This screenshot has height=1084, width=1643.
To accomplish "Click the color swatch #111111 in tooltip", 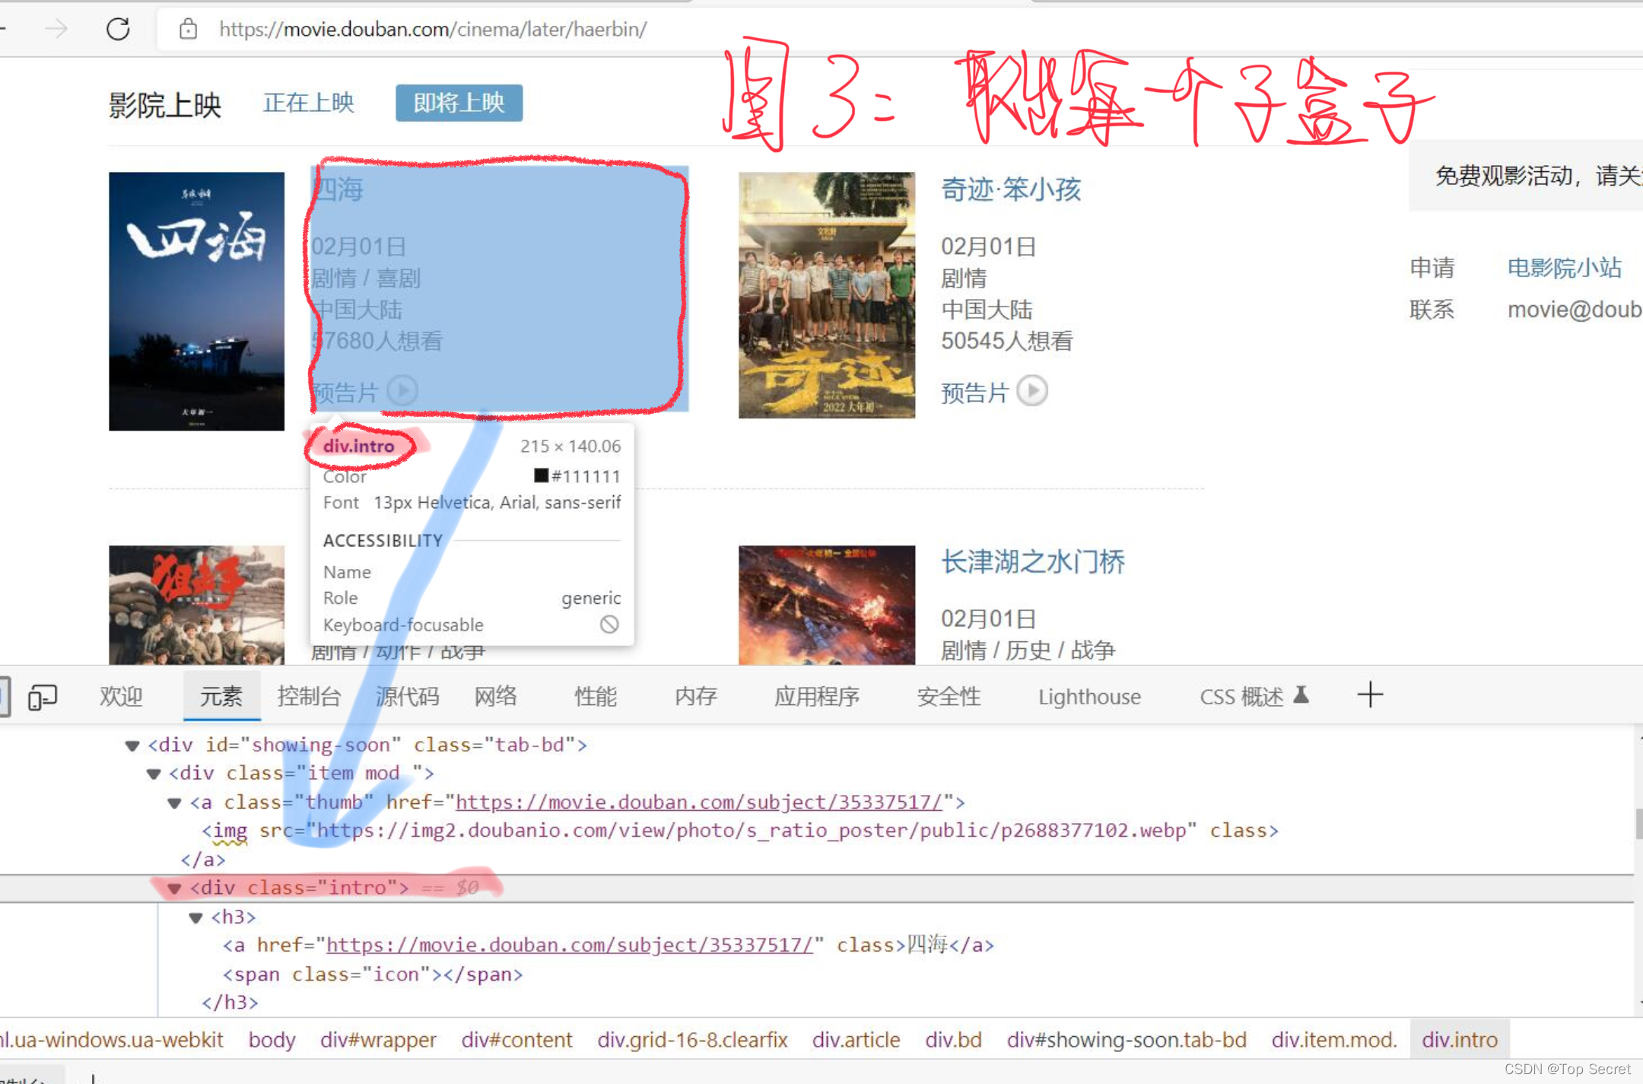I will pyautogui.click(x=541, y=476).
